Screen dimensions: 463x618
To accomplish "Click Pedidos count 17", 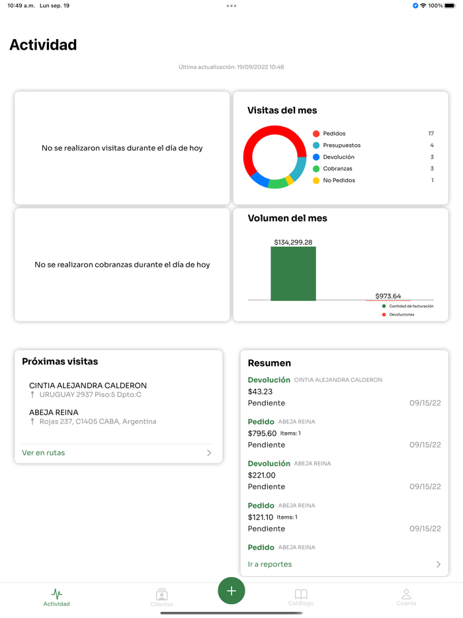I will pos(431,134).
